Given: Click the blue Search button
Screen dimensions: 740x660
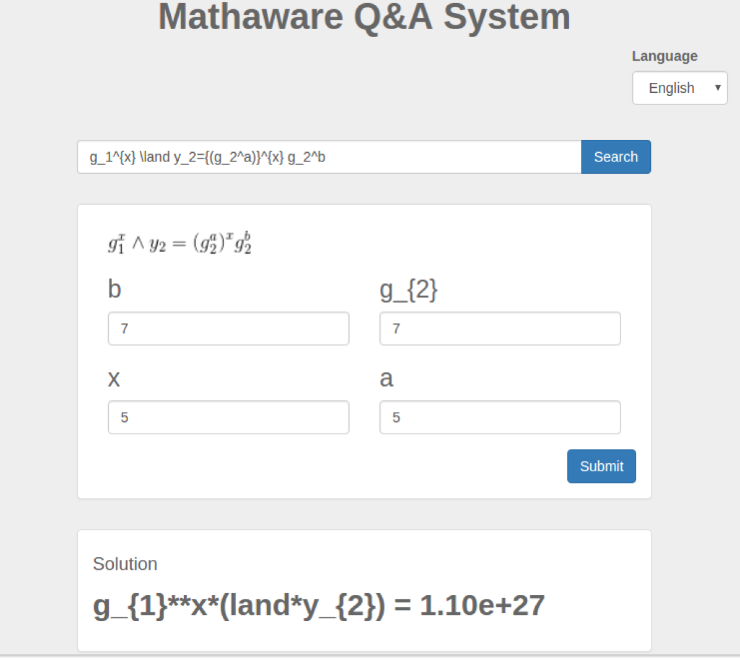Looking at the screenshot, I should (616, 157).
